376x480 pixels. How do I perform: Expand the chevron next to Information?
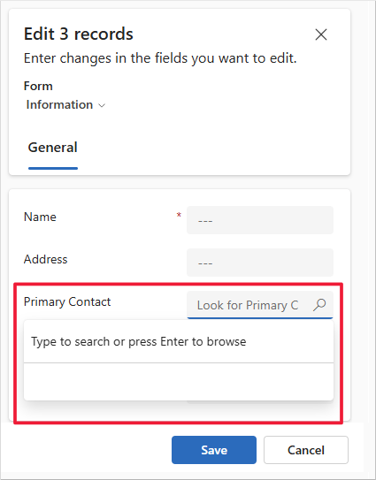(x=102, y=105)
